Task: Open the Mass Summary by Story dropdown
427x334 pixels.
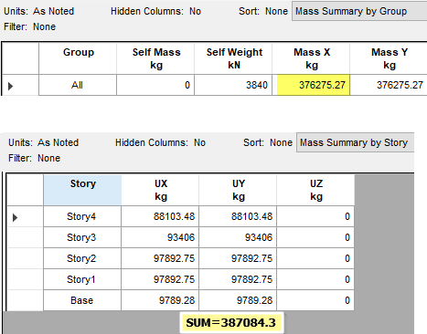Action: click(356, 142)
